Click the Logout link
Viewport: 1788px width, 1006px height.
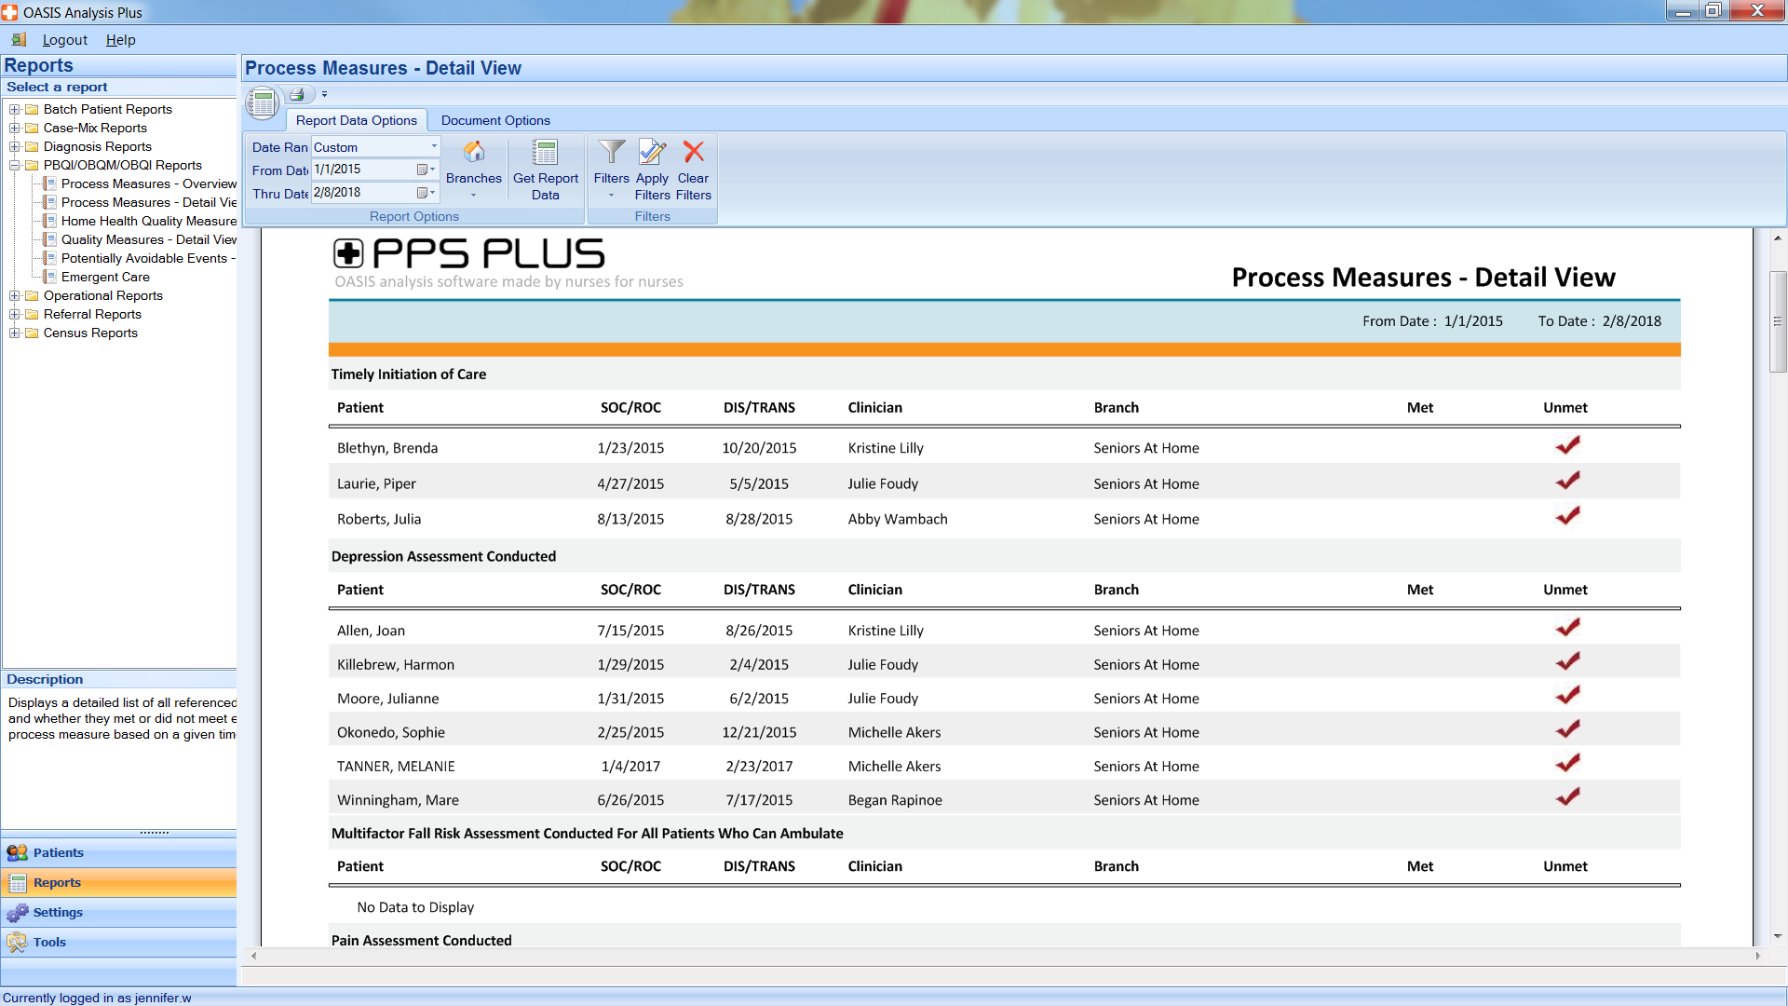[64, 40]
